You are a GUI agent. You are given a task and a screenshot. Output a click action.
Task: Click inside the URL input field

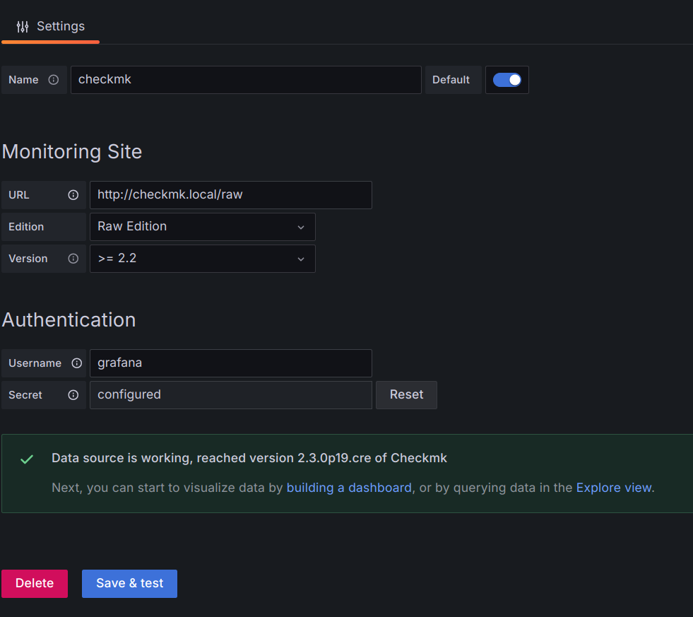click(231, 195)
